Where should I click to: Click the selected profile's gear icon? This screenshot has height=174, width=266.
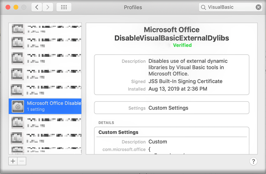[18, 106]
